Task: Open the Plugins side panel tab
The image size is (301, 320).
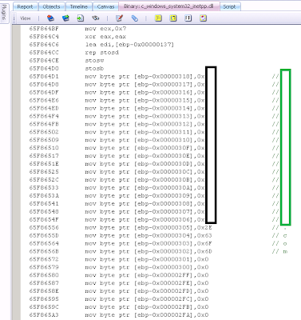Action: (x=4, y=14)
